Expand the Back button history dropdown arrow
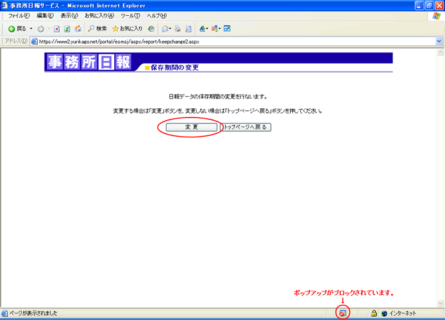This screenshot has height=320, width=445. (x=31, y=29)
